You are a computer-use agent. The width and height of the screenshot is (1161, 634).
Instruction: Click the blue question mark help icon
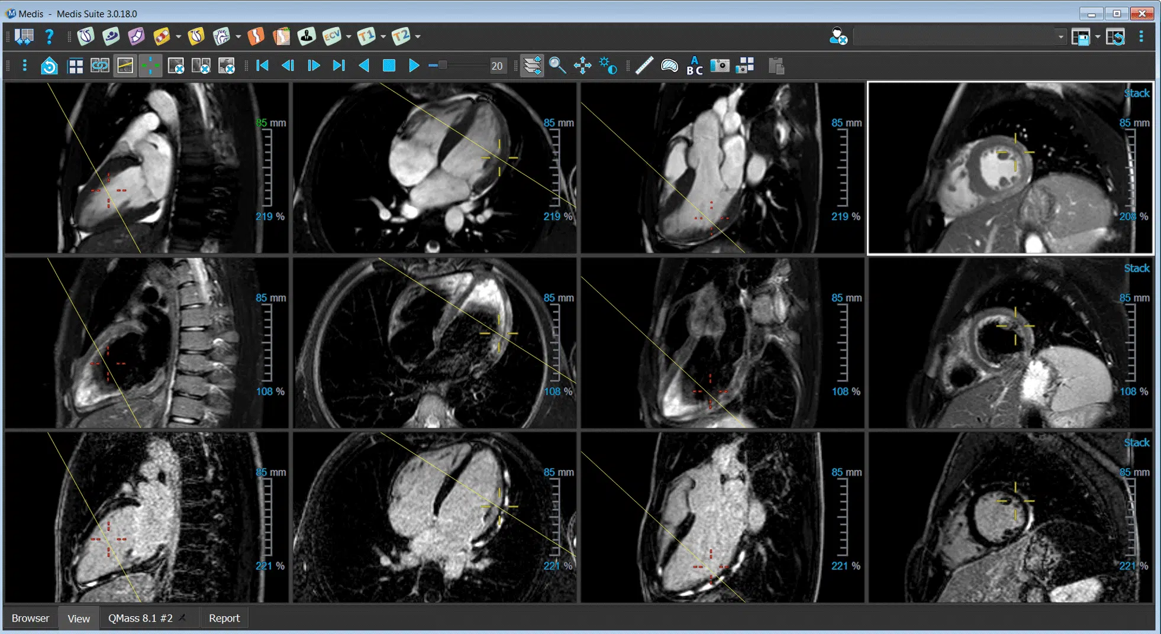pyautogui.click(x=50, y=37)
